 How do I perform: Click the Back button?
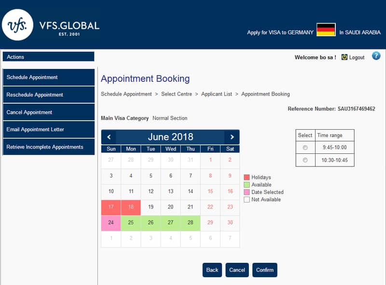tap(212, 270)
